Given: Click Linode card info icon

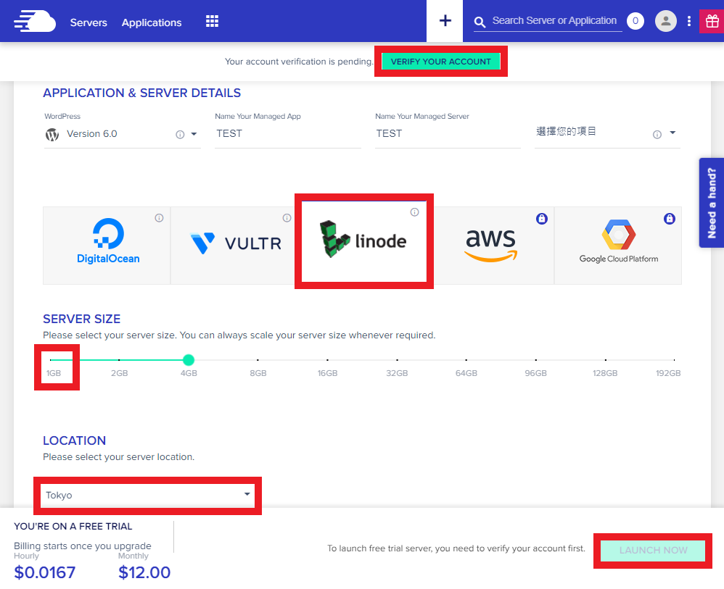Looking at the screenshot, I should pyautogui.click(x=415, y=212).
